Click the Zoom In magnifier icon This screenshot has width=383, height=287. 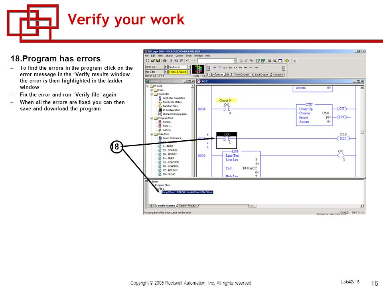click(x=269, y=61)
